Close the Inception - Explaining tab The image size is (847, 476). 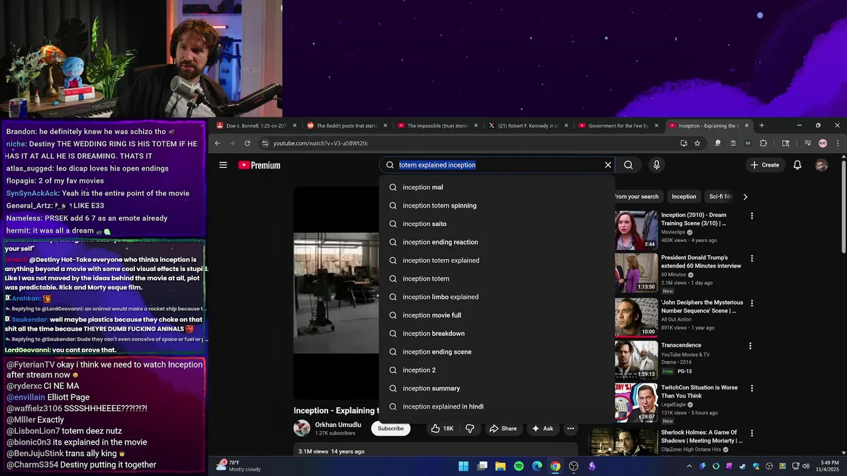point(747,126)
